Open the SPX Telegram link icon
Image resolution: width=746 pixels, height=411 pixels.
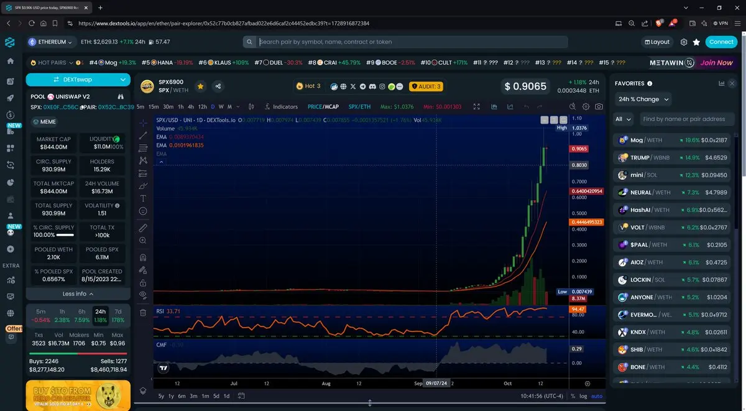362,86
